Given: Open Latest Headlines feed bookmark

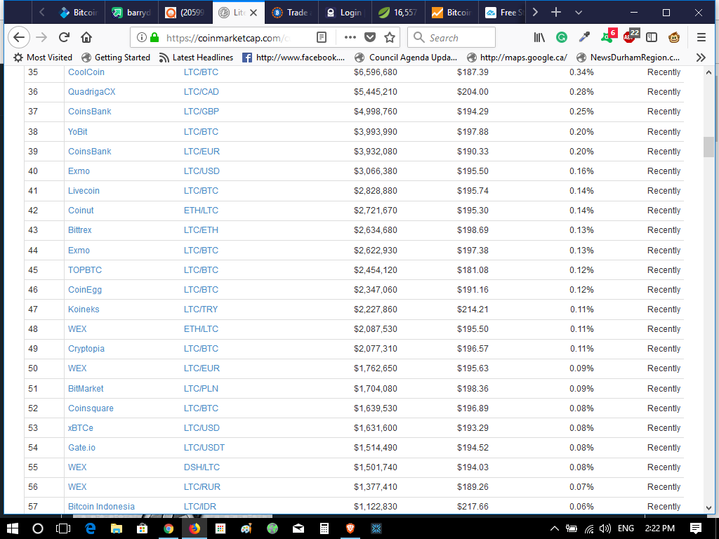Looking at the screenshot, I should pyautogui.click(x=197, y=58).
